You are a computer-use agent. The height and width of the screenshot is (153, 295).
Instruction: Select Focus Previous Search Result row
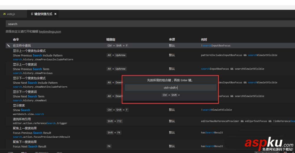point(150,133)
